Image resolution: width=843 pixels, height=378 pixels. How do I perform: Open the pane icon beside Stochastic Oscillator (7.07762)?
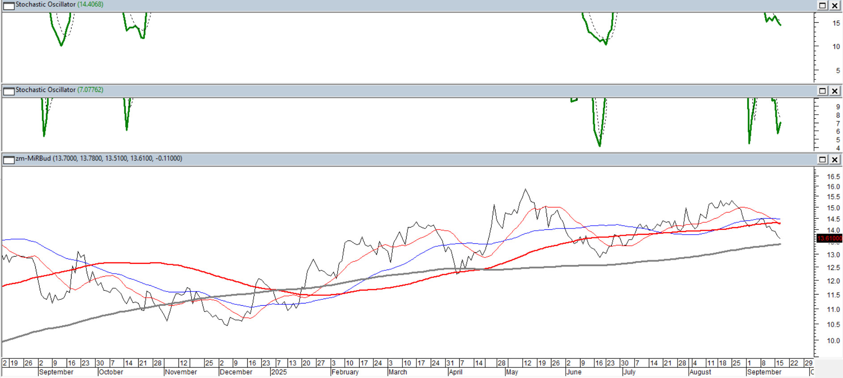click(9, 91)
